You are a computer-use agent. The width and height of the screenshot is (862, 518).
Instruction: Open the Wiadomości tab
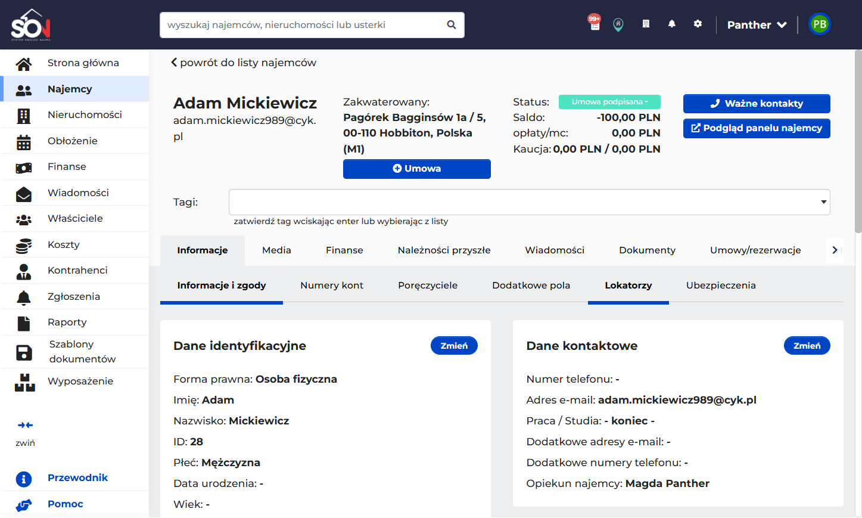(x=555, y=250)
